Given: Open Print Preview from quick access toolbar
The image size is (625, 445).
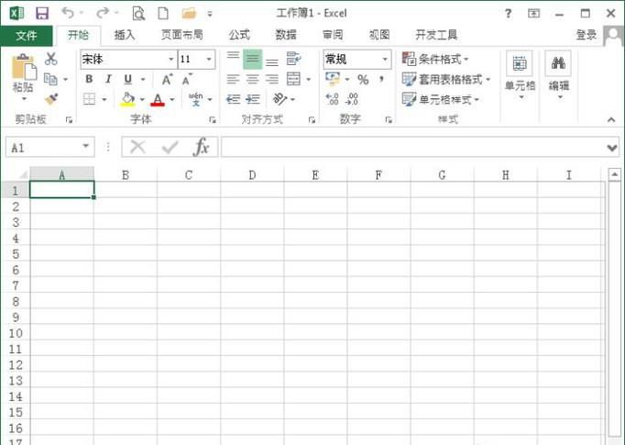Looking at the screenshot, I should tap(138, 13).
